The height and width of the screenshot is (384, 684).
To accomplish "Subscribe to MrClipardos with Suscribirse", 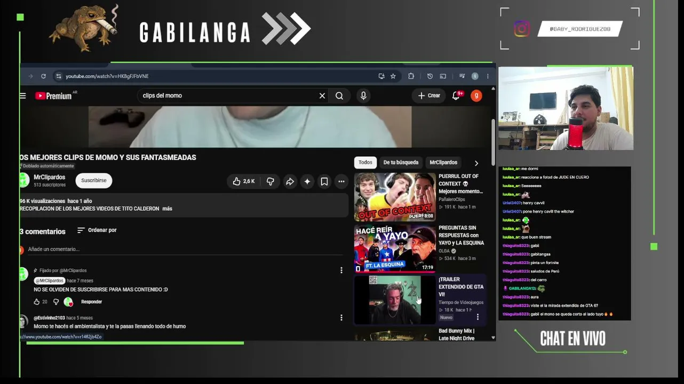I will (94, 181).
